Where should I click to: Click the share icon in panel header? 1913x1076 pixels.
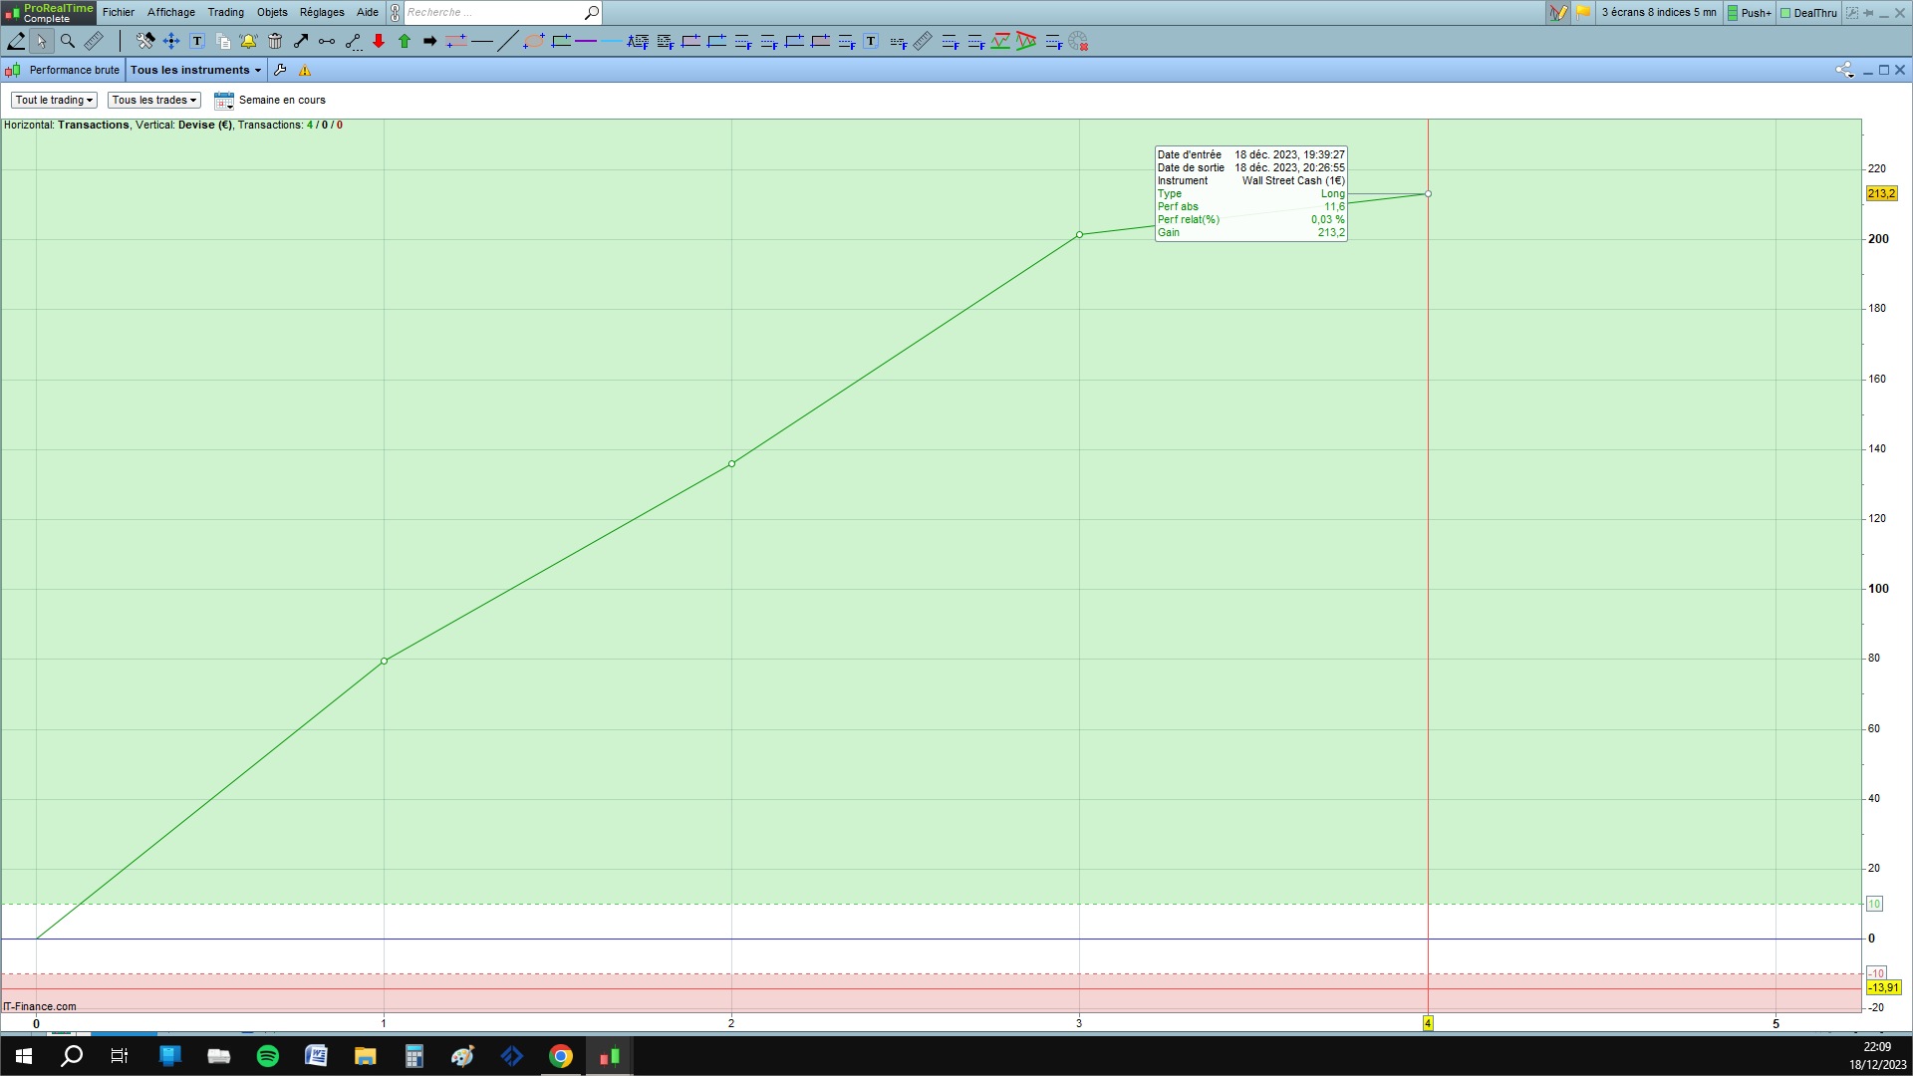tap(1844, 70)
